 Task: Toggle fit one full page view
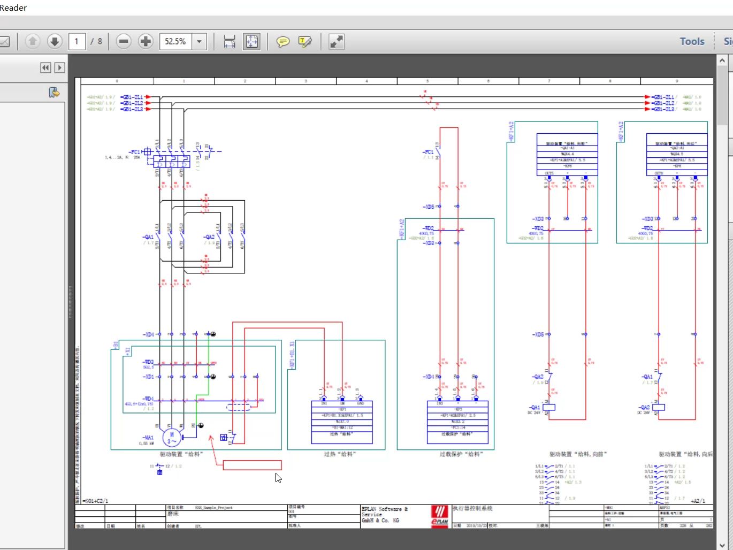point(251,41)
